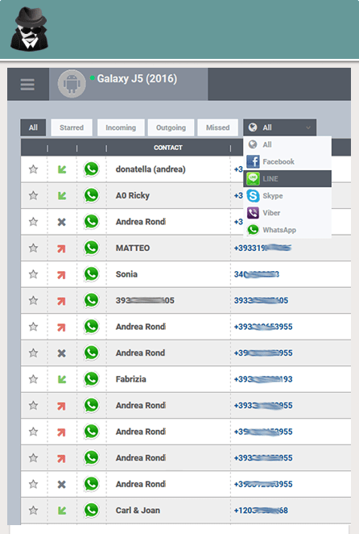Filter by Missed calls tab

(217, 127)
